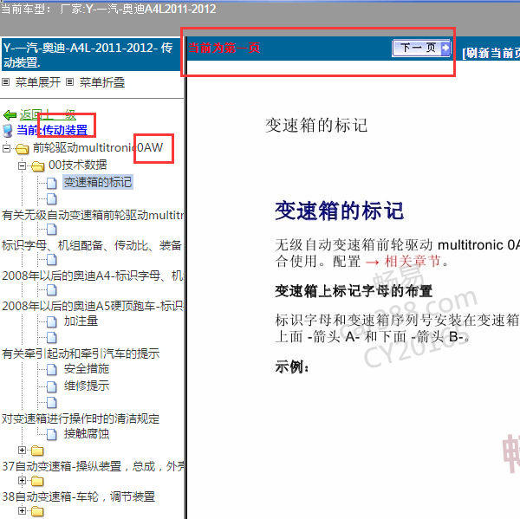
Task: Collapse the 前轮驱动multitronic0AW tree node
Action: [x=6, y=148]
